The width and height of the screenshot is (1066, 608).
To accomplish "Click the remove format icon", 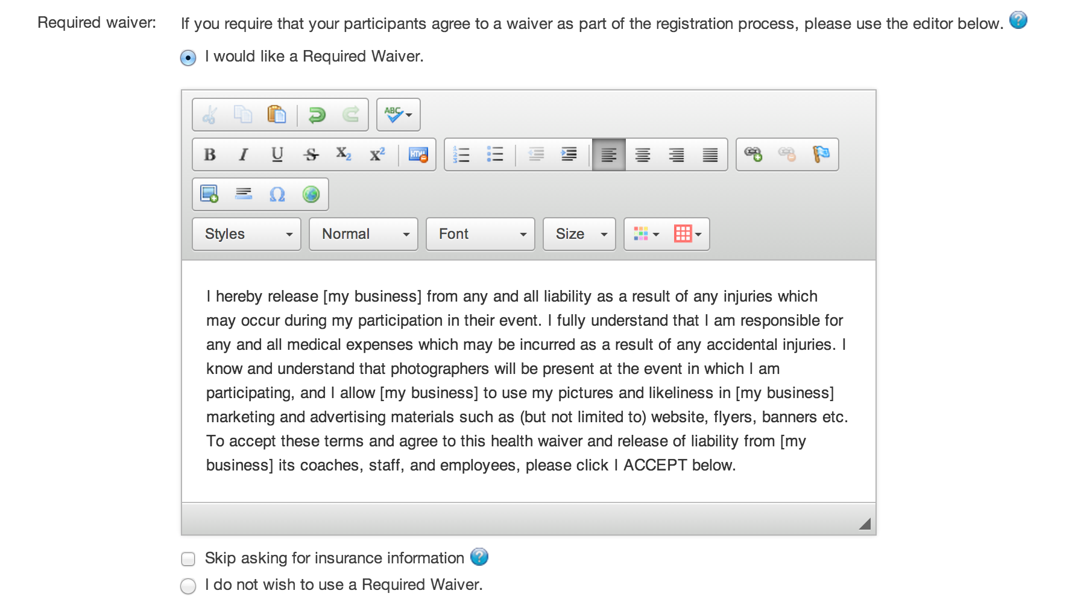I will click(x=418, y=154).
